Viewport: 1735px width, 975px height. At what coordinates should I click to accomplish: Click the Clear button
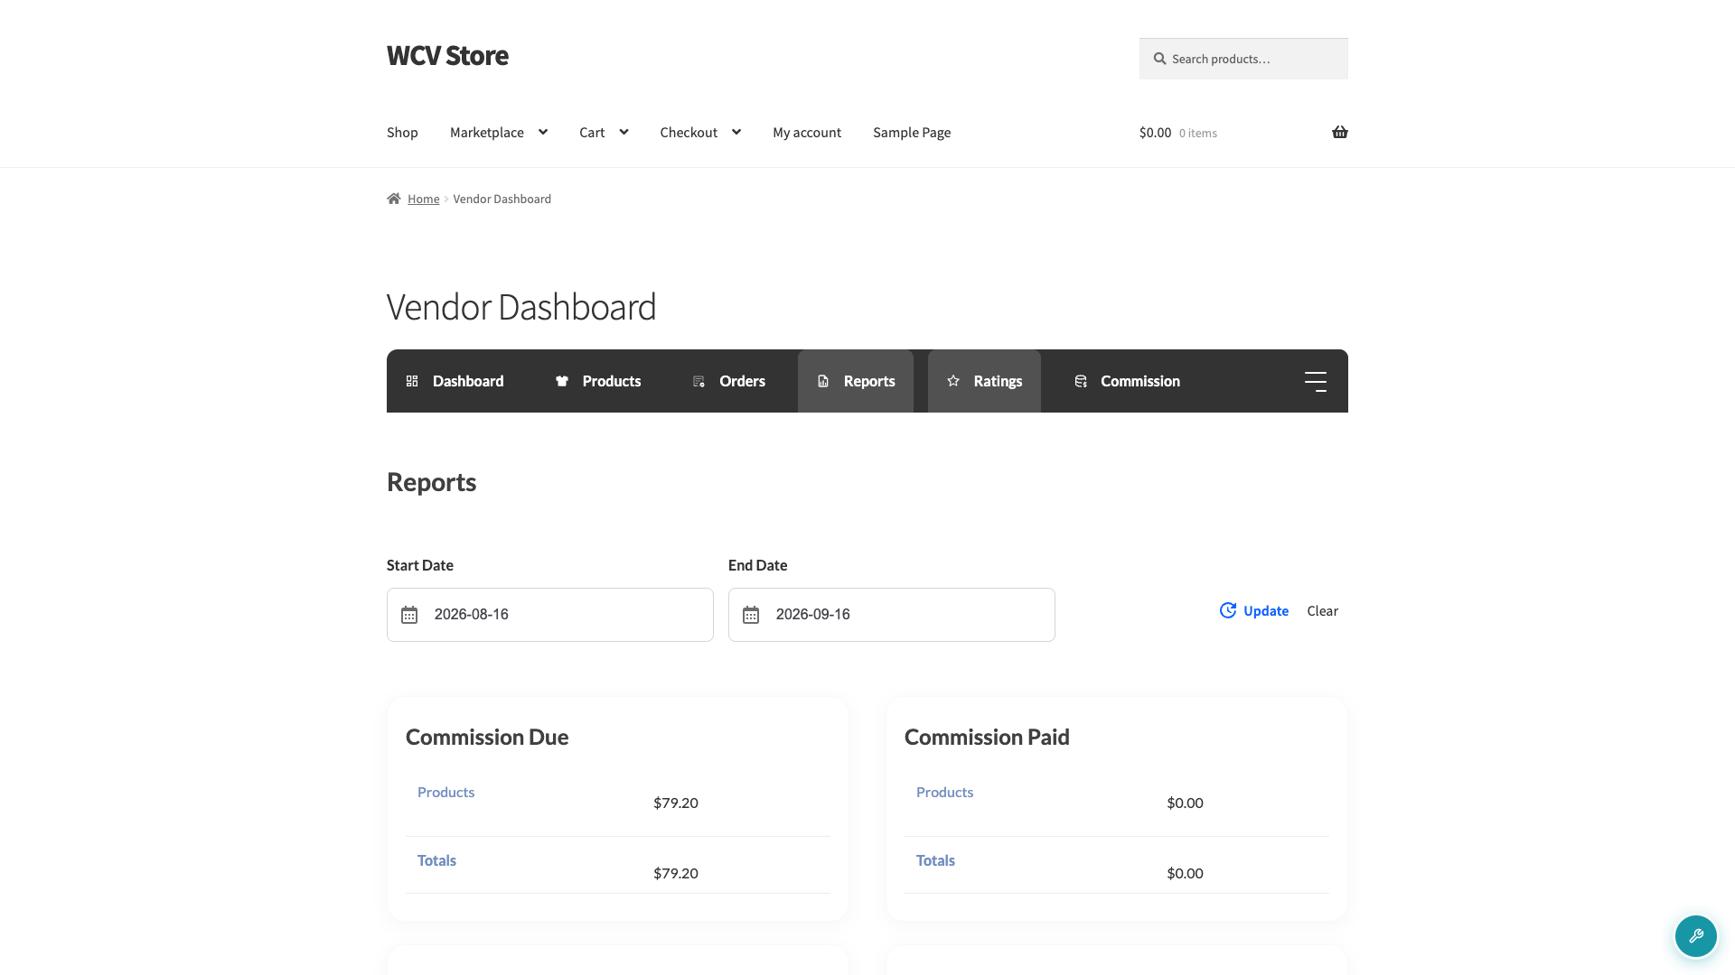click(x=1322, y=610)
